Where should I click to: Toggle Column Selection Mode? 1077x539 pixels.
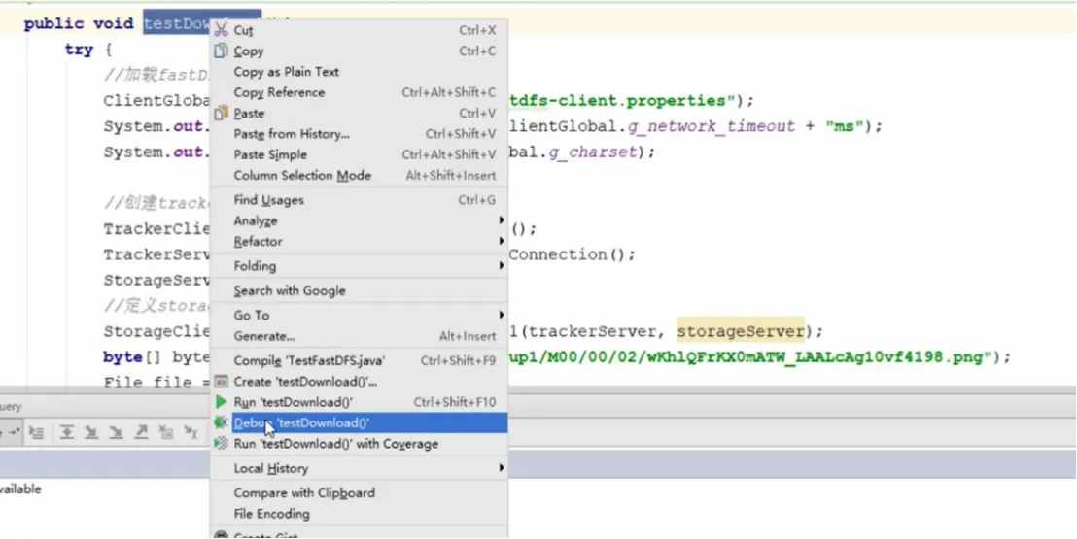360,175
